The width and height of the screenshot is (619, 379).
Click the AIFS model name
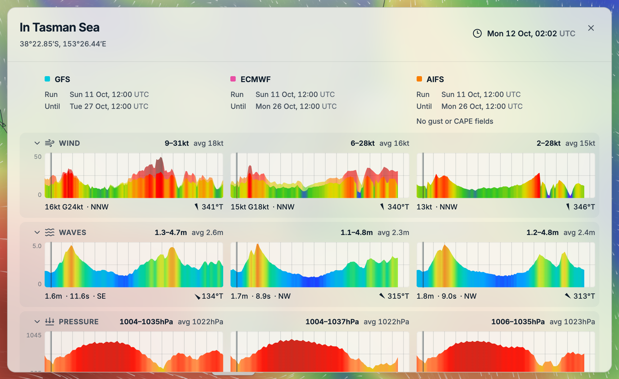coord(435,79)
